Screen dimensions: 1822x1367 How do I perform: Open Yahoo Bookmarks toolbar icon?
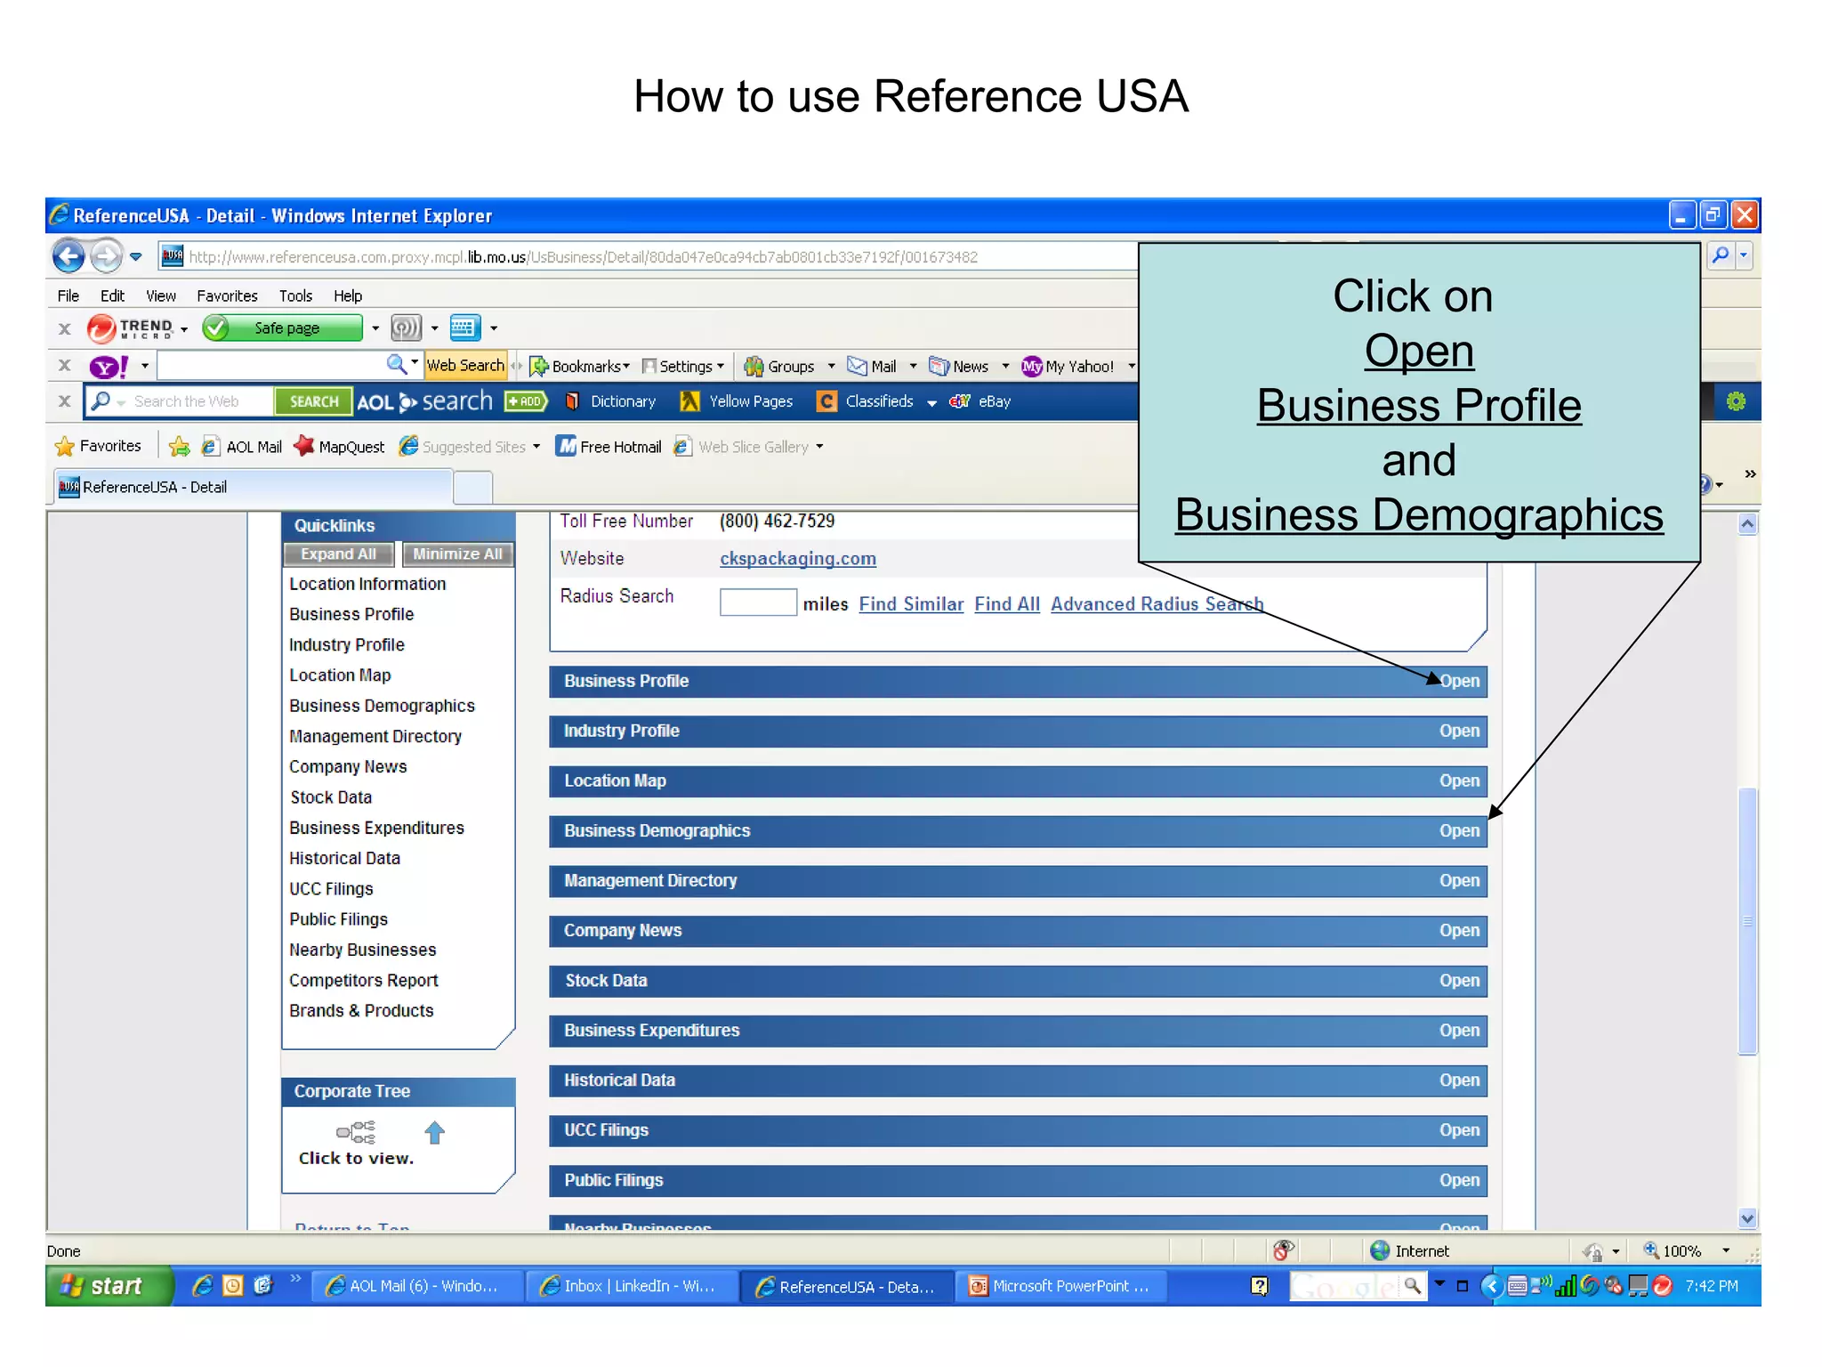(x=538, y=366)
